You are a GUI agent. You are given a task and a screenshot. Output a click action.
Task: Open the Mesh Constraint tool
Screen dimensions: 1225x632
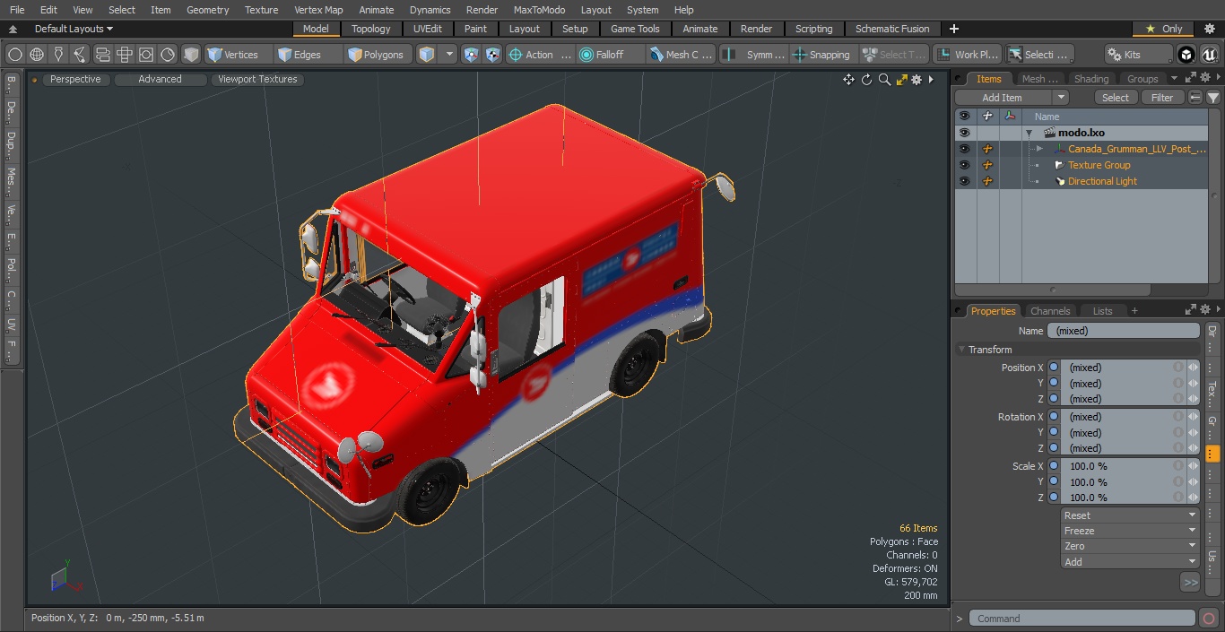(x=682, y=55)
